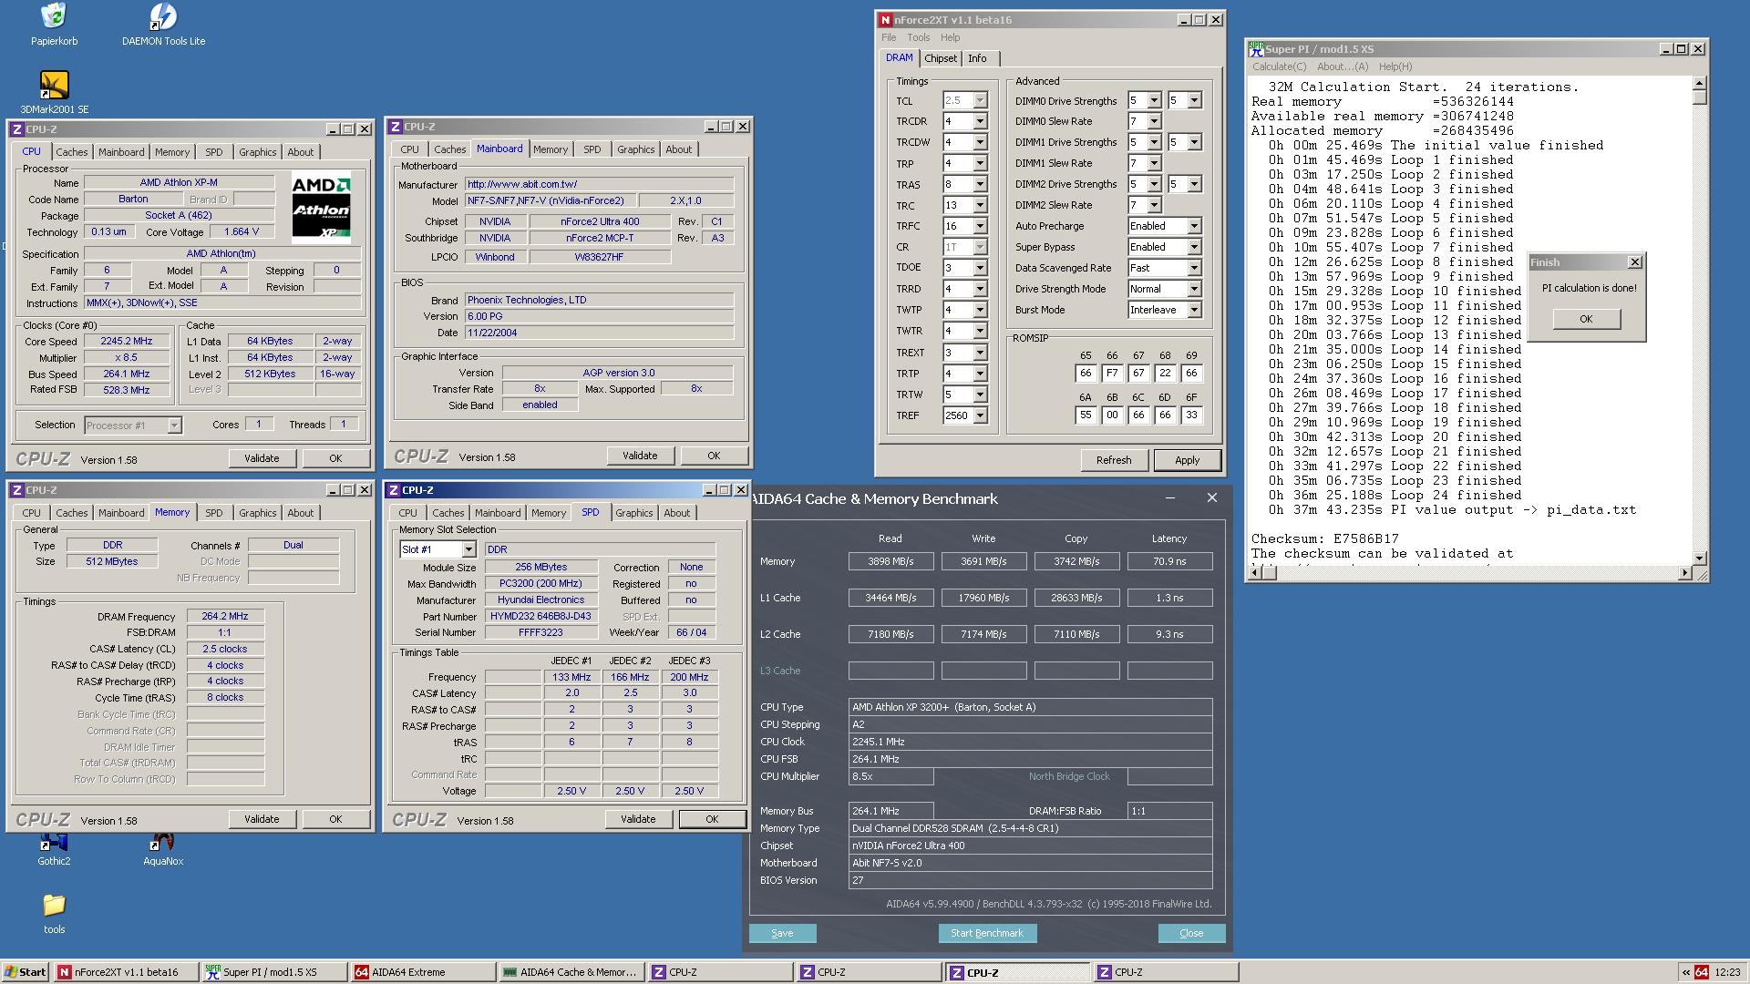Click the AMD Athlon XP logo in CPU-Z

click(x=321, y=208)
